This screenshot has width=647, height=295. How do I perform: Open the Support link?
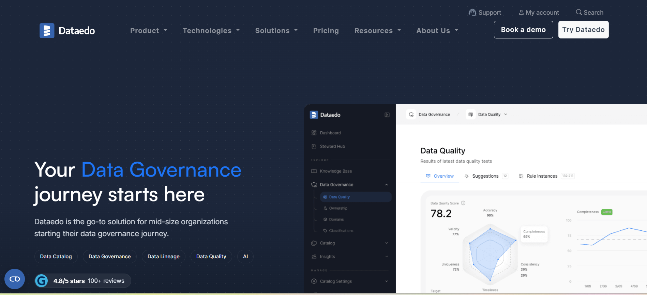pos(485,13)
